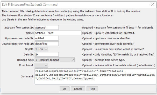Click the 'Name:' label

point(30,33)
